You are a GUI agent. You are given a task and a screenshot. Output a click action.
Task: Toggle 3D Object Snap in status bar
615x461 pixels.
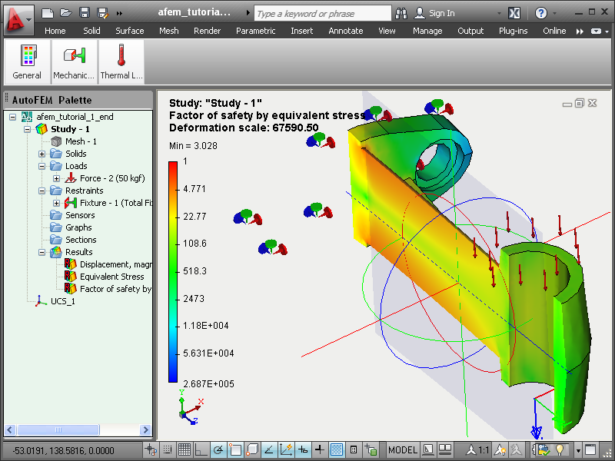[252, 449]
